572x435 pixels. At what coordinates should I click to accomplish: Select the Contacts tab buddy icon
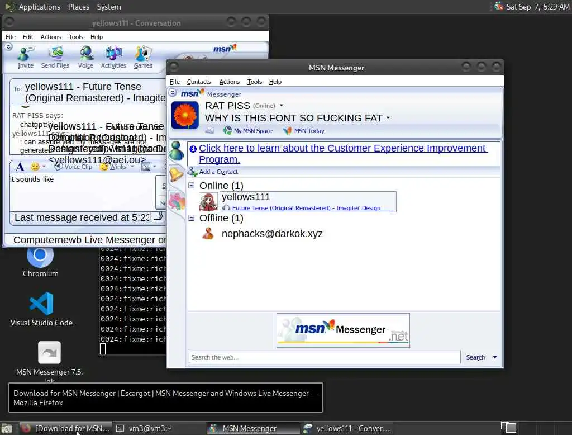pos(176,151)
